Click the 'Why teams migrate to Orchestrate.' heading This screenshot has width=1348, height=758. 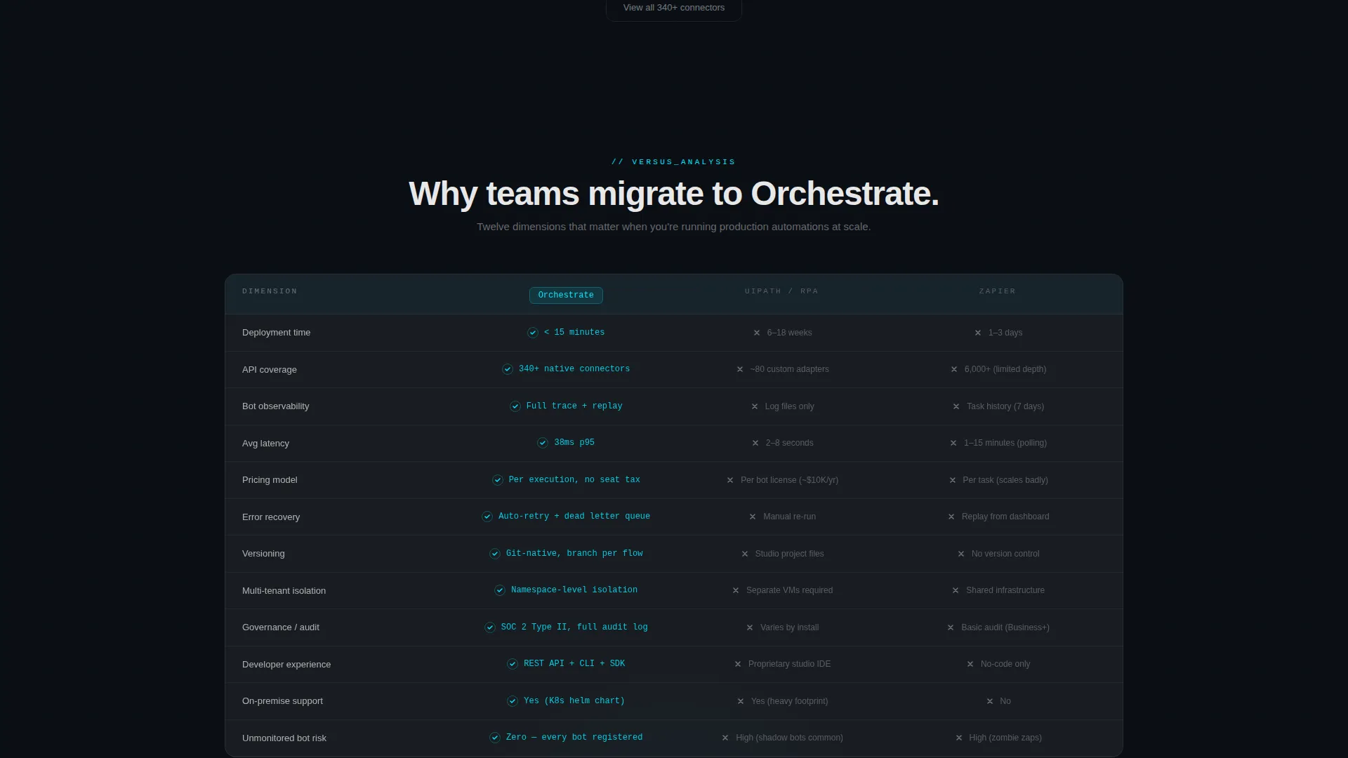click(674, 194)
